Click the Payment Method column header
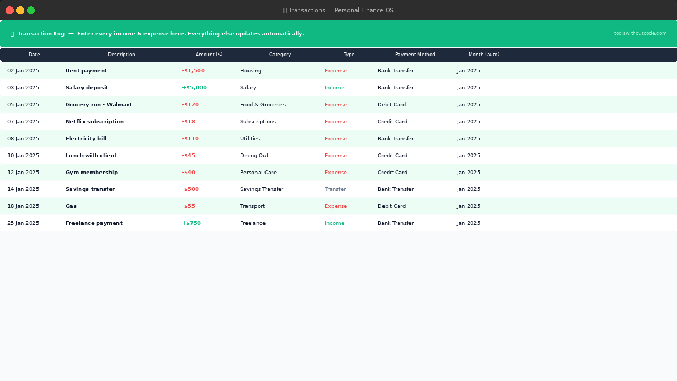This screenshot has width=677, height=381. coord(415,55)
